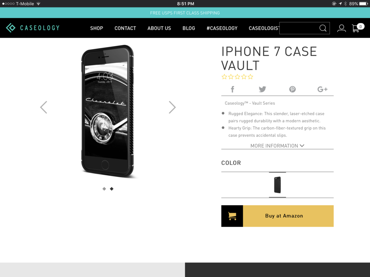Viewport: 370px width, 277px height.
Task: Open the CONTACT link
Action: point(125,28)
